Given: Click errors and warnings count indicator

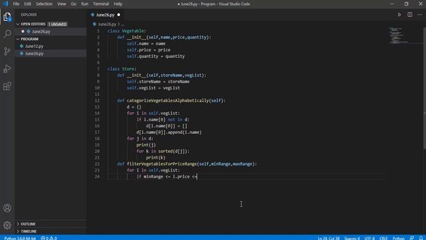Looking at the screenshot, I should coord(49,238).
